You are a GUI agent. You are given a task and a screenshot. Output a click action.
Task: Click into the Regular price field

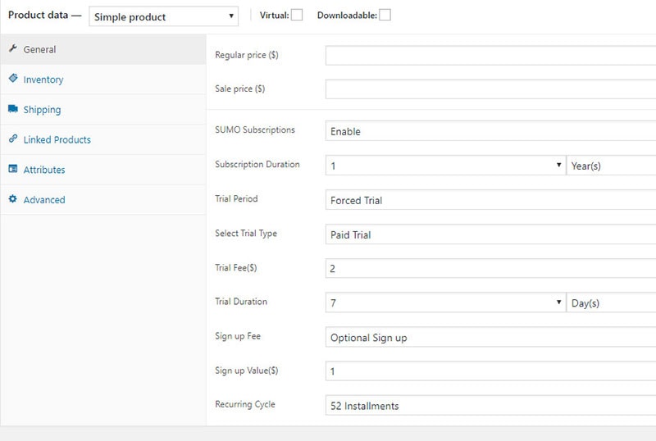(x=490, y=56)
